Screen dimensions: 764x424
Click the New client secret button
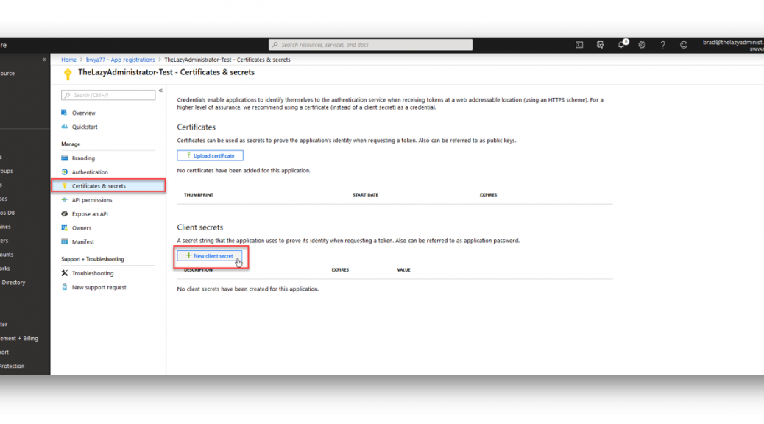click(210, 256)
